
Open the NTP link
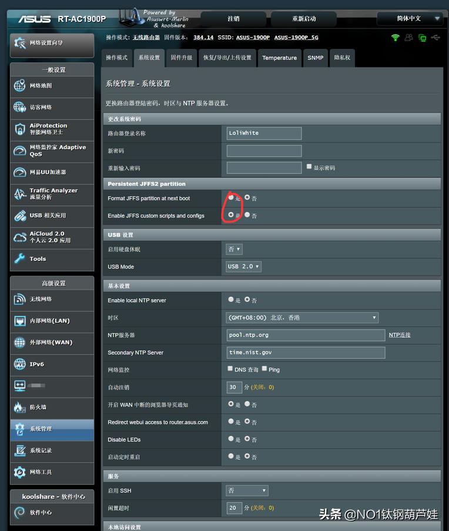coord(400,335)
